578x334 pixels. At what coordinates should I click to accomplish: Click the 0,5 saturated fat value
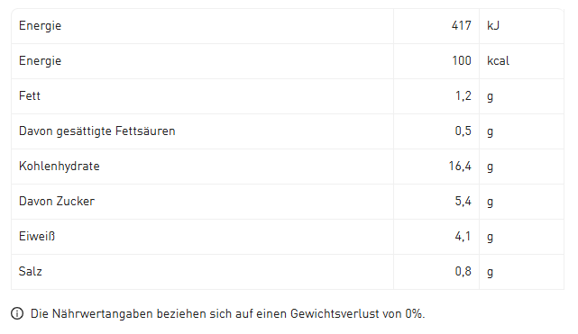tap(463, 131)
